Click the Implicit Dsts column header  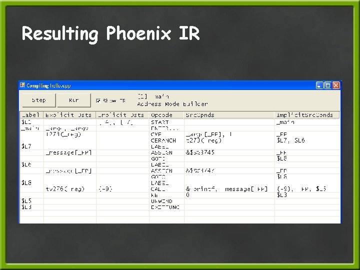[122, 115]
